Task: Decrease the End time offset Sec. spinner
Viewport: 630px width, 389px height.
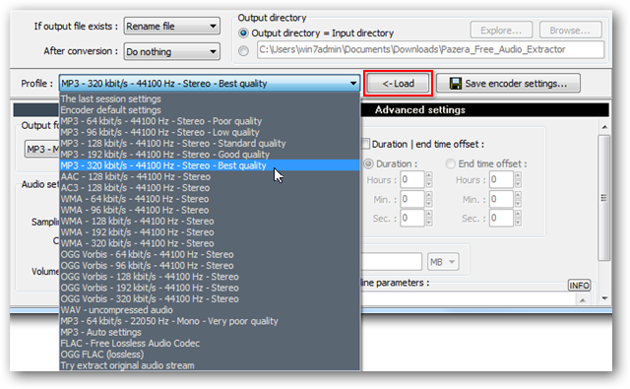Action: point(519,223)
